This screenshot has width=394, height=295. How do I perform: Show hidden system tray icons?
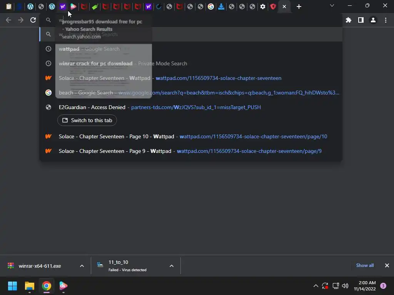point(316,286)
